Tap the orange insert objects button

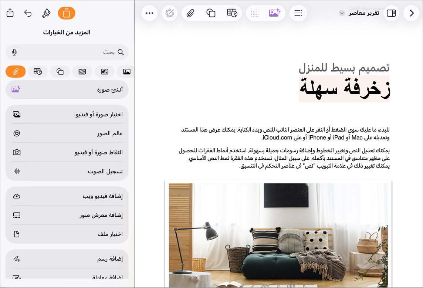66,13
